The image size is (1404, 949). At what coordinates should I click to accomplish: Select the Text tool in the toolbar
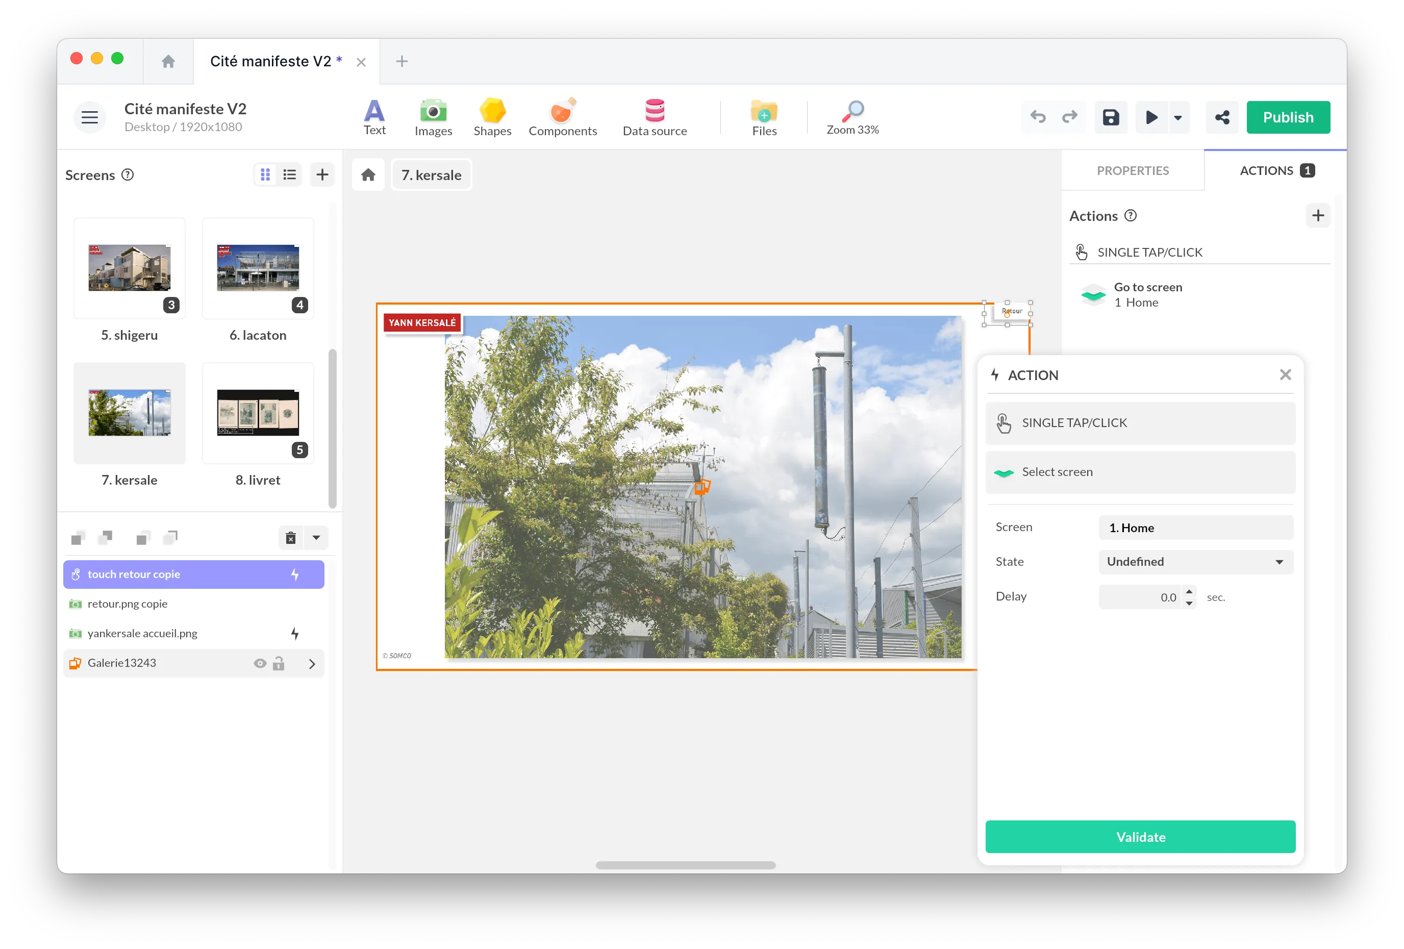coord(374,117)
